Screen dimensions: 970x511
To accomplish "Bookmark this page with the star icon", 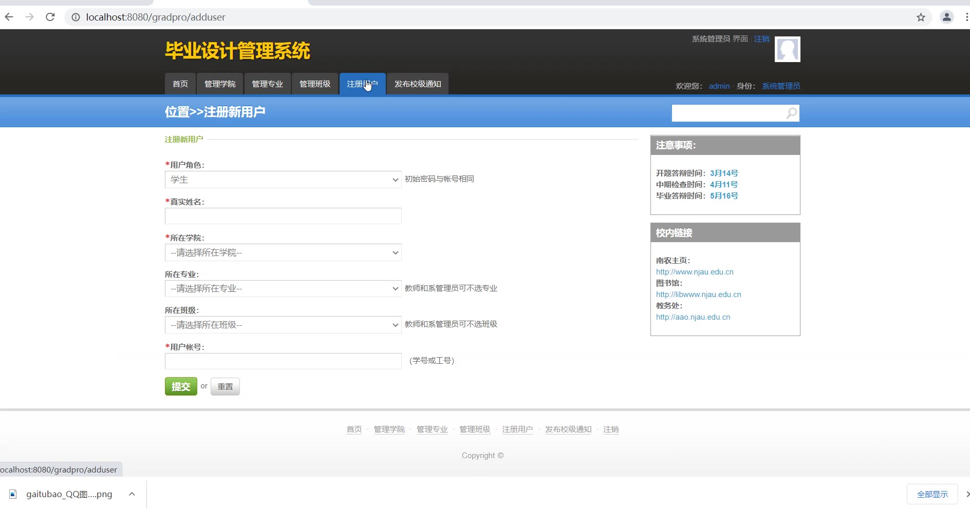I will tap(920, 17).
